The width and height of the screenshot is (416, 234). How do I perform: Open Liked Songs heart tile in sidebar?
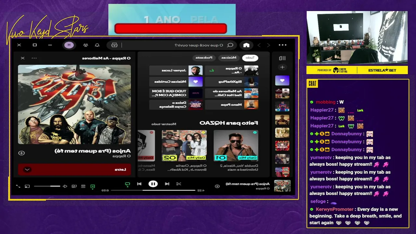point(282,81)
